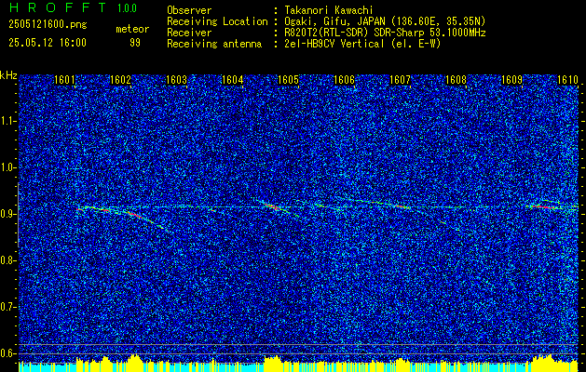
Task: Click the Ogaki, Gifu, JAPAN coordinates text
Action: click(385, 21)
